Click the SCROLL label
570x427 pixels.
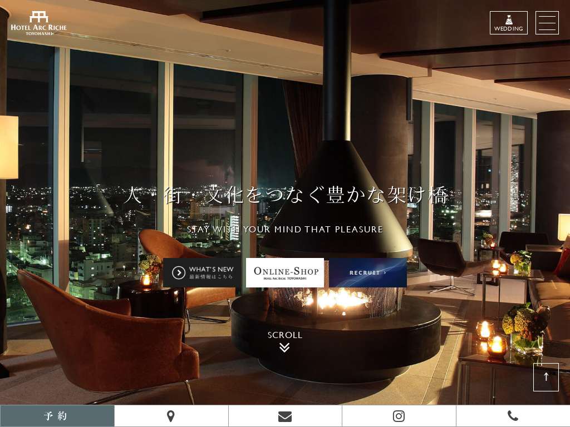284,335
